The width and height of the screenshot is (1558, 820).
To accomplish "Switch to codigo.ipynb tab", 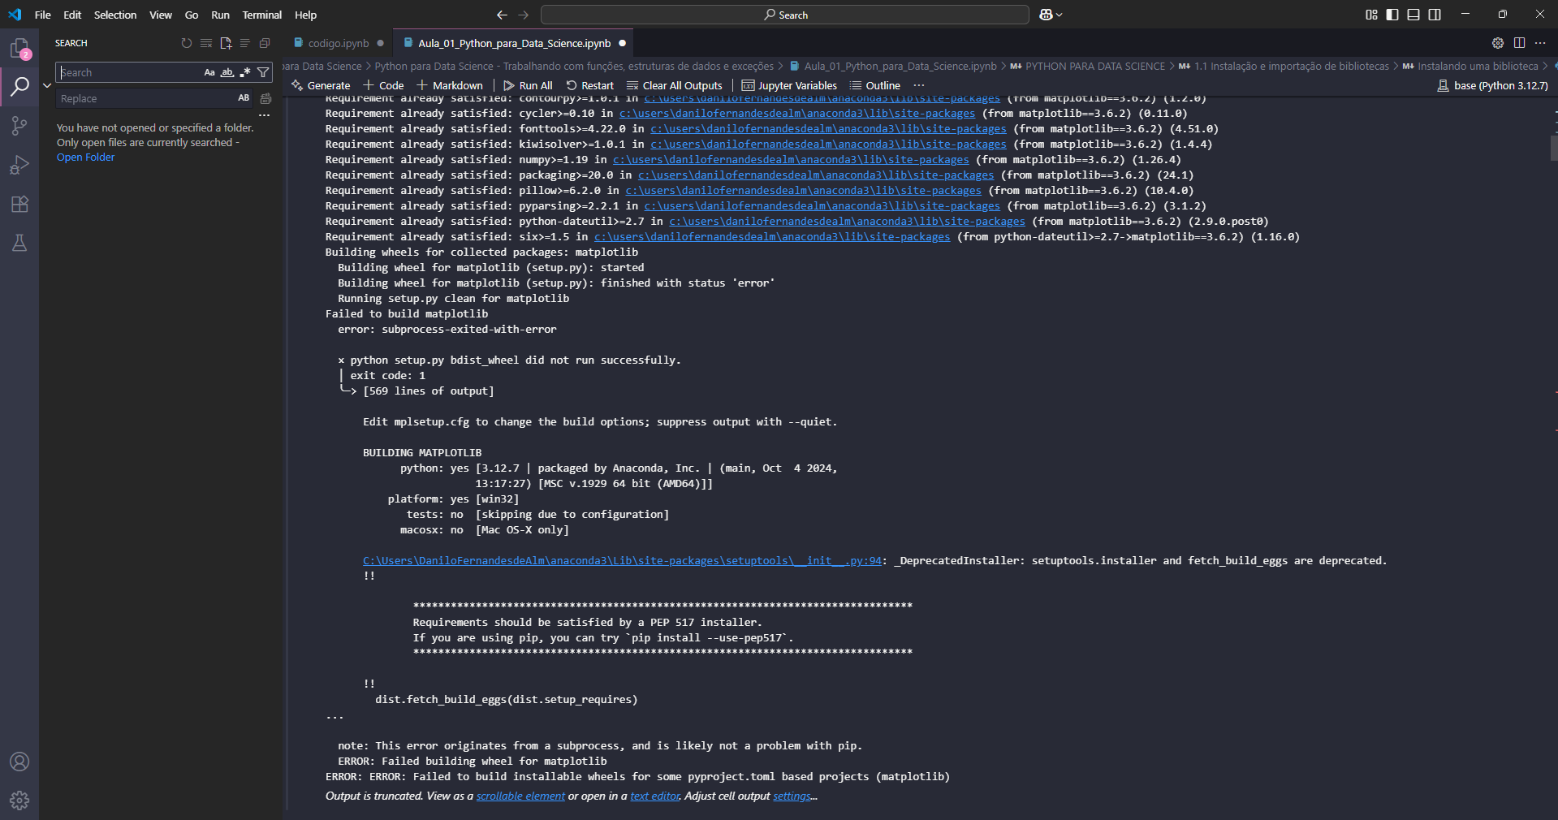I will coord(338,43).
